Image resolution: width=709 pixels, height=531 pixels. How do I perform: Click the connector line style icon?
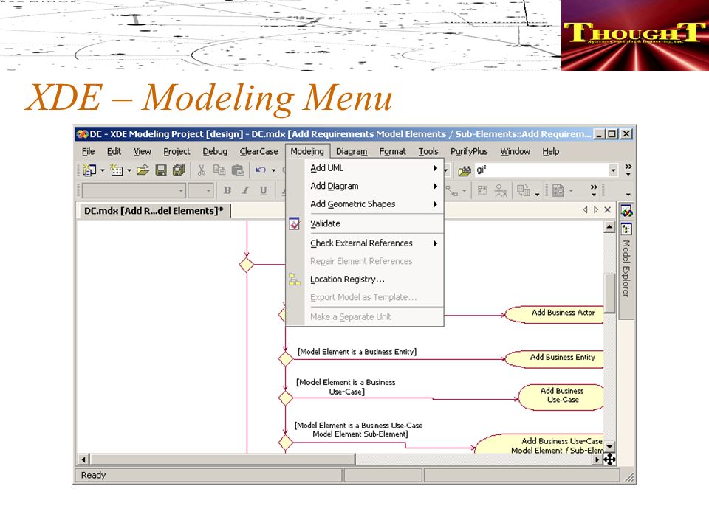tap(452, 191)
